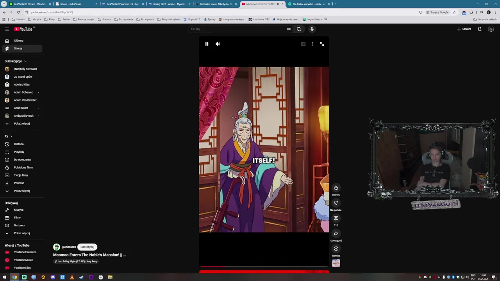
Task: Toggle captions on the Short
Action: coord(303,44)
